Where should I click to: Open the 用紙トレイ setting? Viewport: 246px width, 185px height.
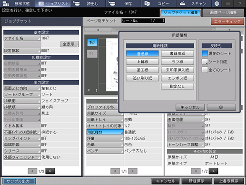point(105,120)
